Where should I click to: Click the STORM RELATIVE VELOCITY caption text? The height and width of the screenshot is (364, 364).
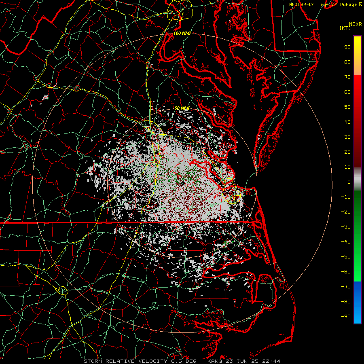click(125, 361)
